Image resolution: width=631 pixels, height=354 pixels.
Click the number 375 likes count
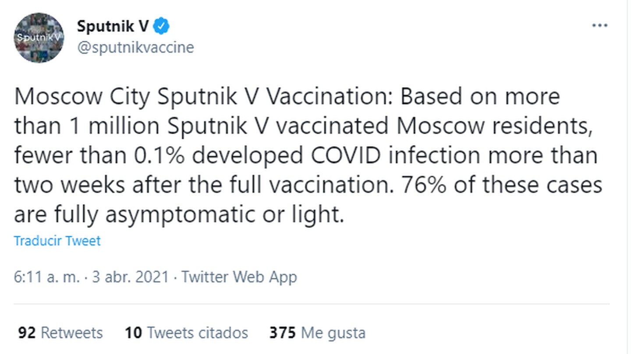coord(283,333)
